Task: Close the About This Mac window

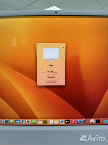Action: click(x=38, y=44)
